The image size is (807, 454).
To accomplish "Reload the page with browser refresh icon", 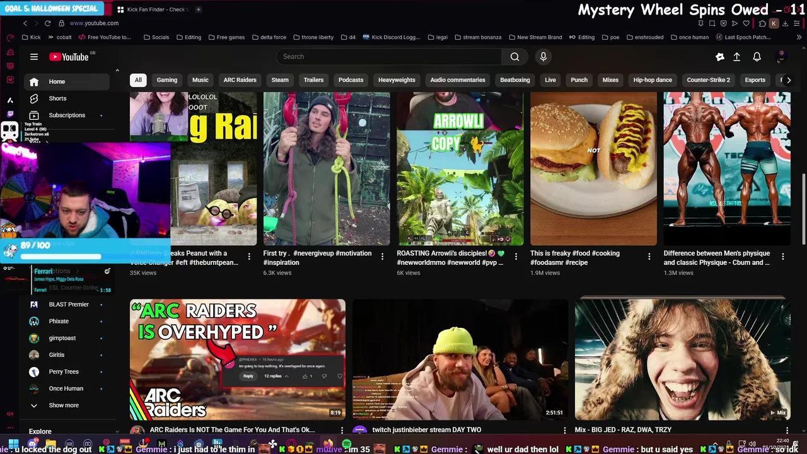I will pos(47,23).
